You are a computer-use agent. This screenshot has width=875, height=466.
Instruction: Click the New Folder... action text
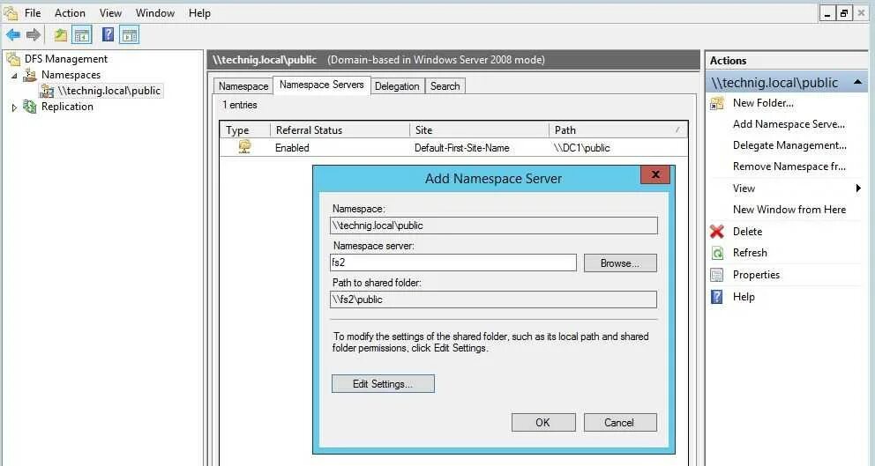763,103
